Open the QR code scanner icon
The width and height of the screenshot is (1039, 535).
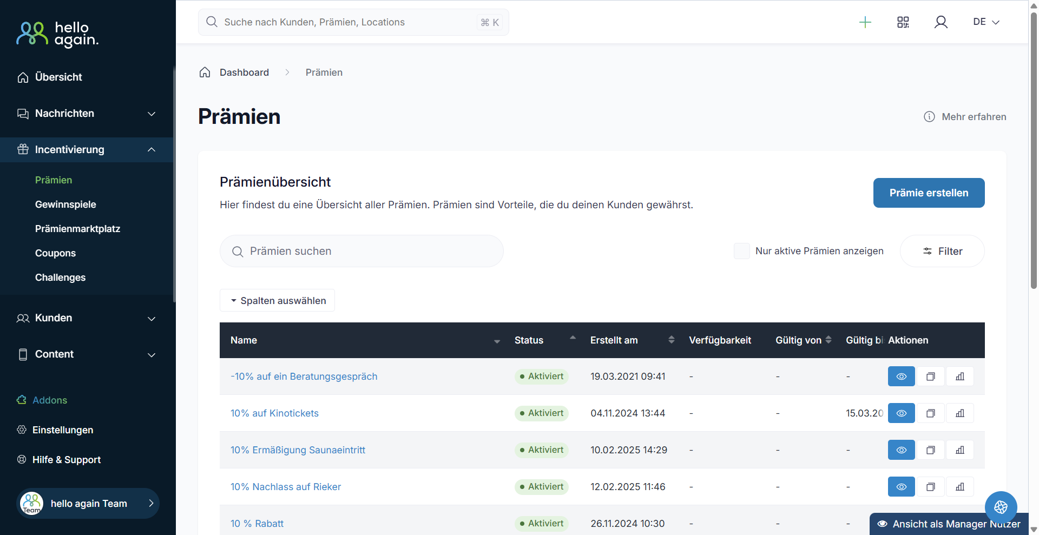pos(903,22)
